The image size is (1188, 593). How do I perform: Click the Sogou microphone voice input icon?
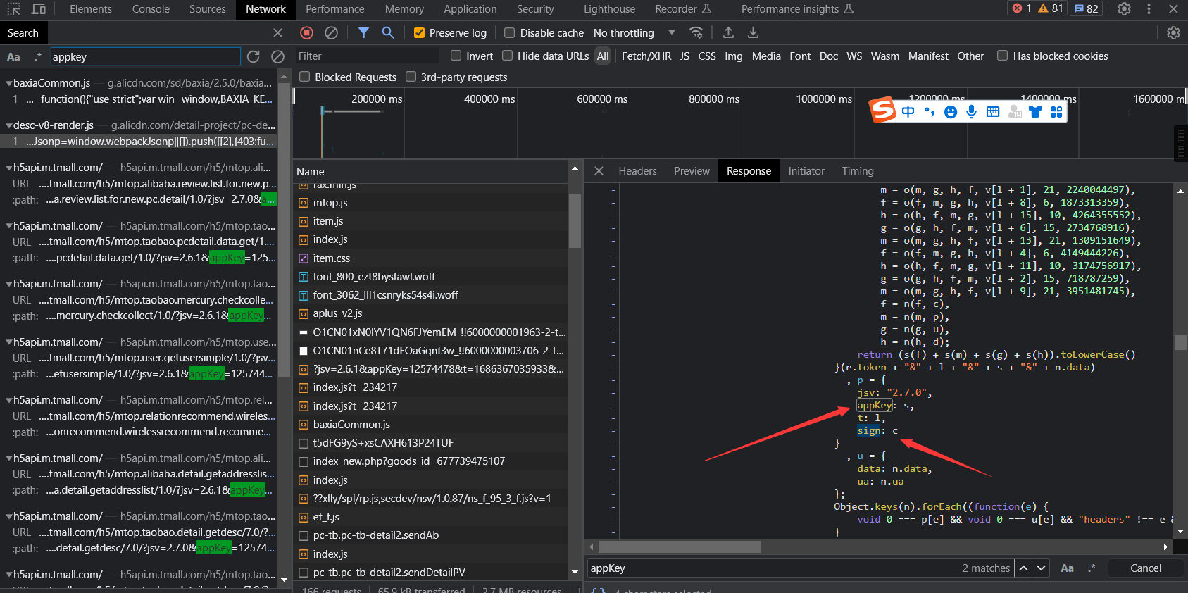pos(972,111)
